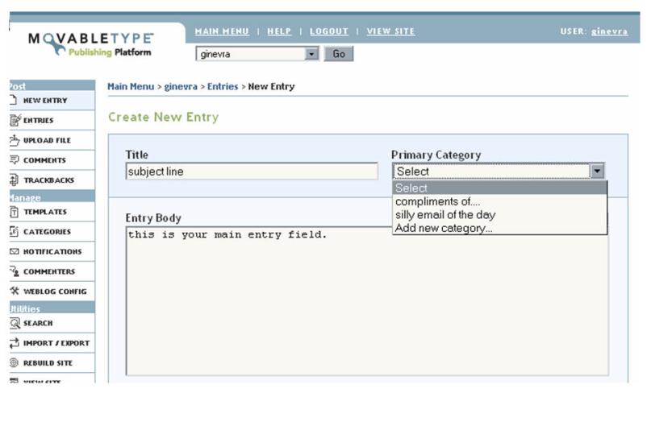Click the Entries pencil icon in sidebar
Image resolution: width=647 pixels, height=422 pixels.
[15, 120]
